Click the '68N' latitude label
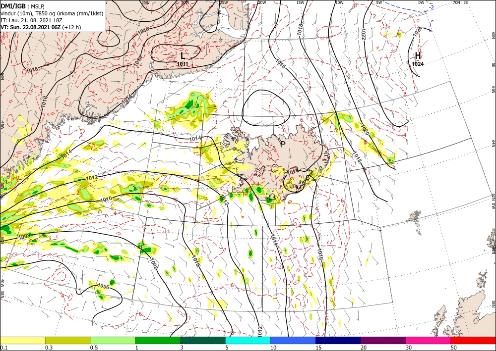Image resolution: width=496 pixels, height=351 pixels. (493, 35)
